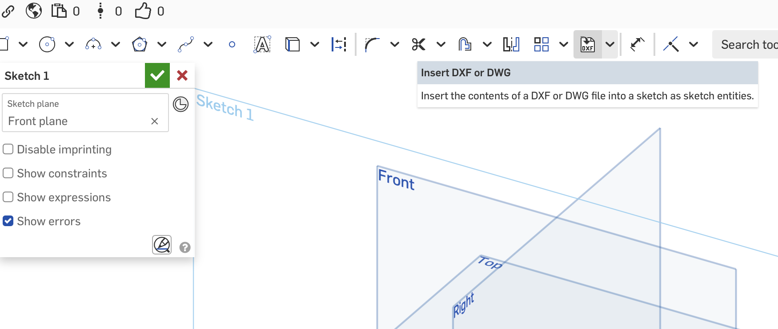
Task: Click the Search tools field
Action: [747, 44]
